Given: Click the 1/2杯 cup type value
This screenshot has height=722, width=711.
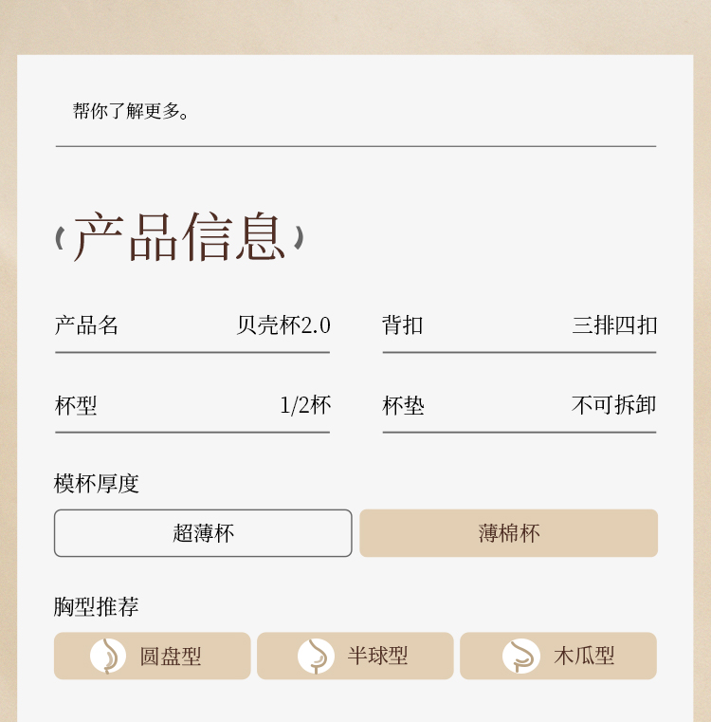Looking at the screenshot, I should pyautogui.click(x=305, y=405).
